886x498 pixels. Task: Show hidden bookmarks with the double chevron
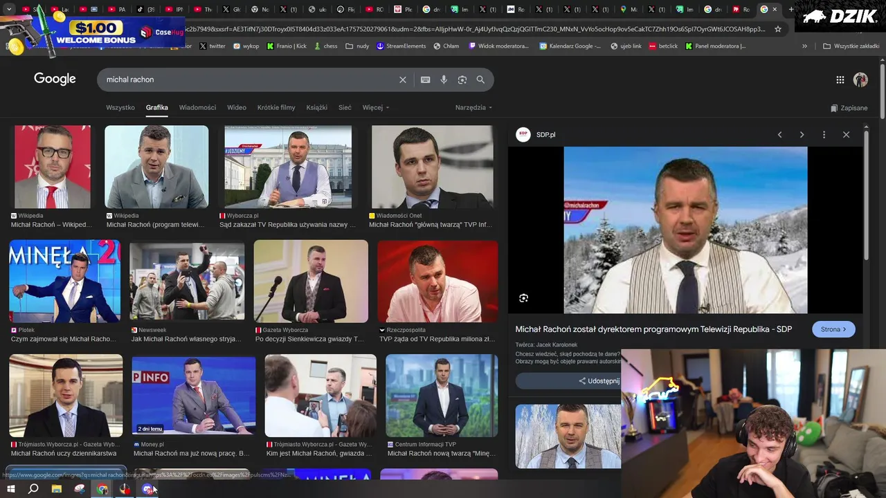(x=804, y=46)
